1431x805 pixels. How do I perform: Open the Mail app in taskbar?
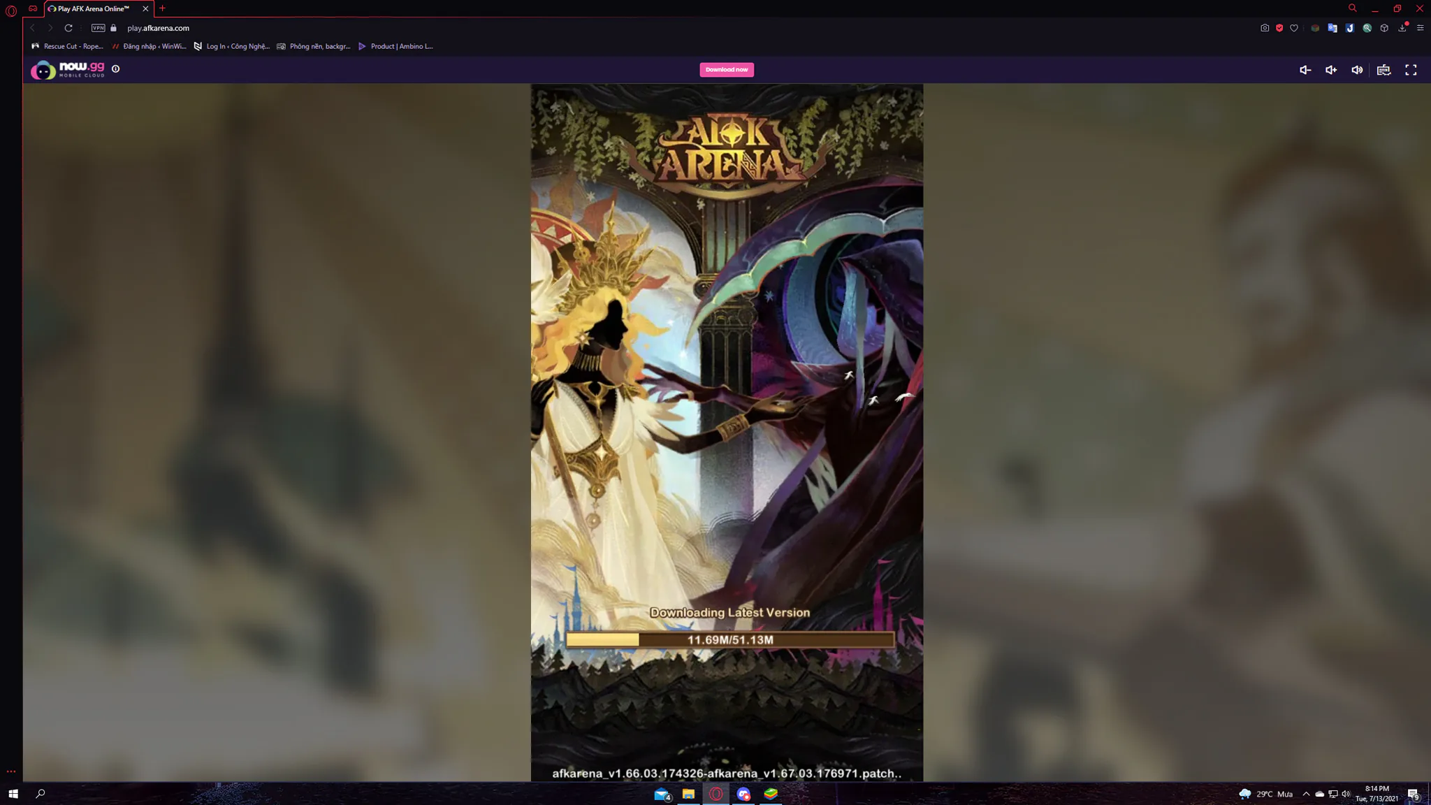point(662,794)
